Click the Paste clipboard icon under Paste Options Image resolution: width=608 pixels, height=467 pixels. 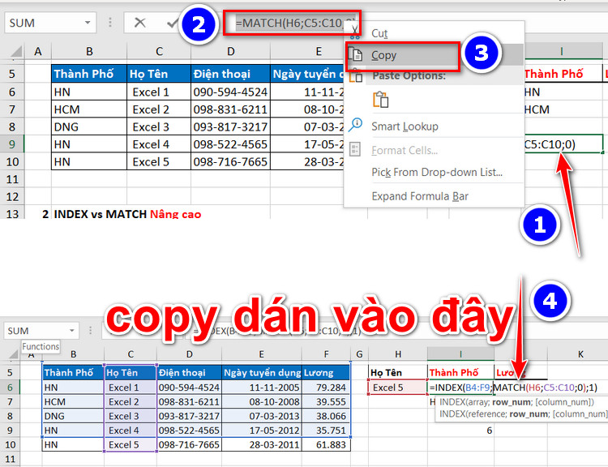point(380,99)
